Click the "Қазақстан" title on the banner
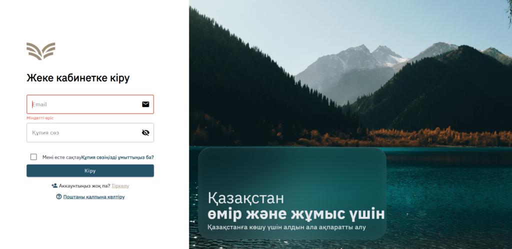 tap(245, 198)
